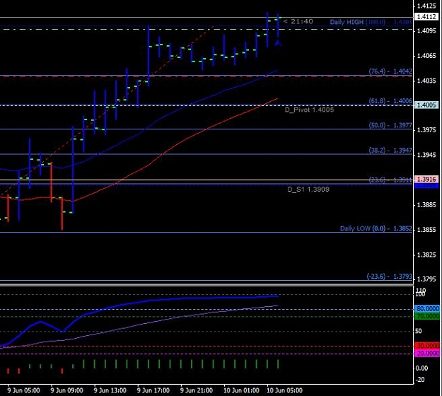Click the '10 Jun 05:00' time axis label
This screenshot has width=442, height=396.
click(284, 390)
